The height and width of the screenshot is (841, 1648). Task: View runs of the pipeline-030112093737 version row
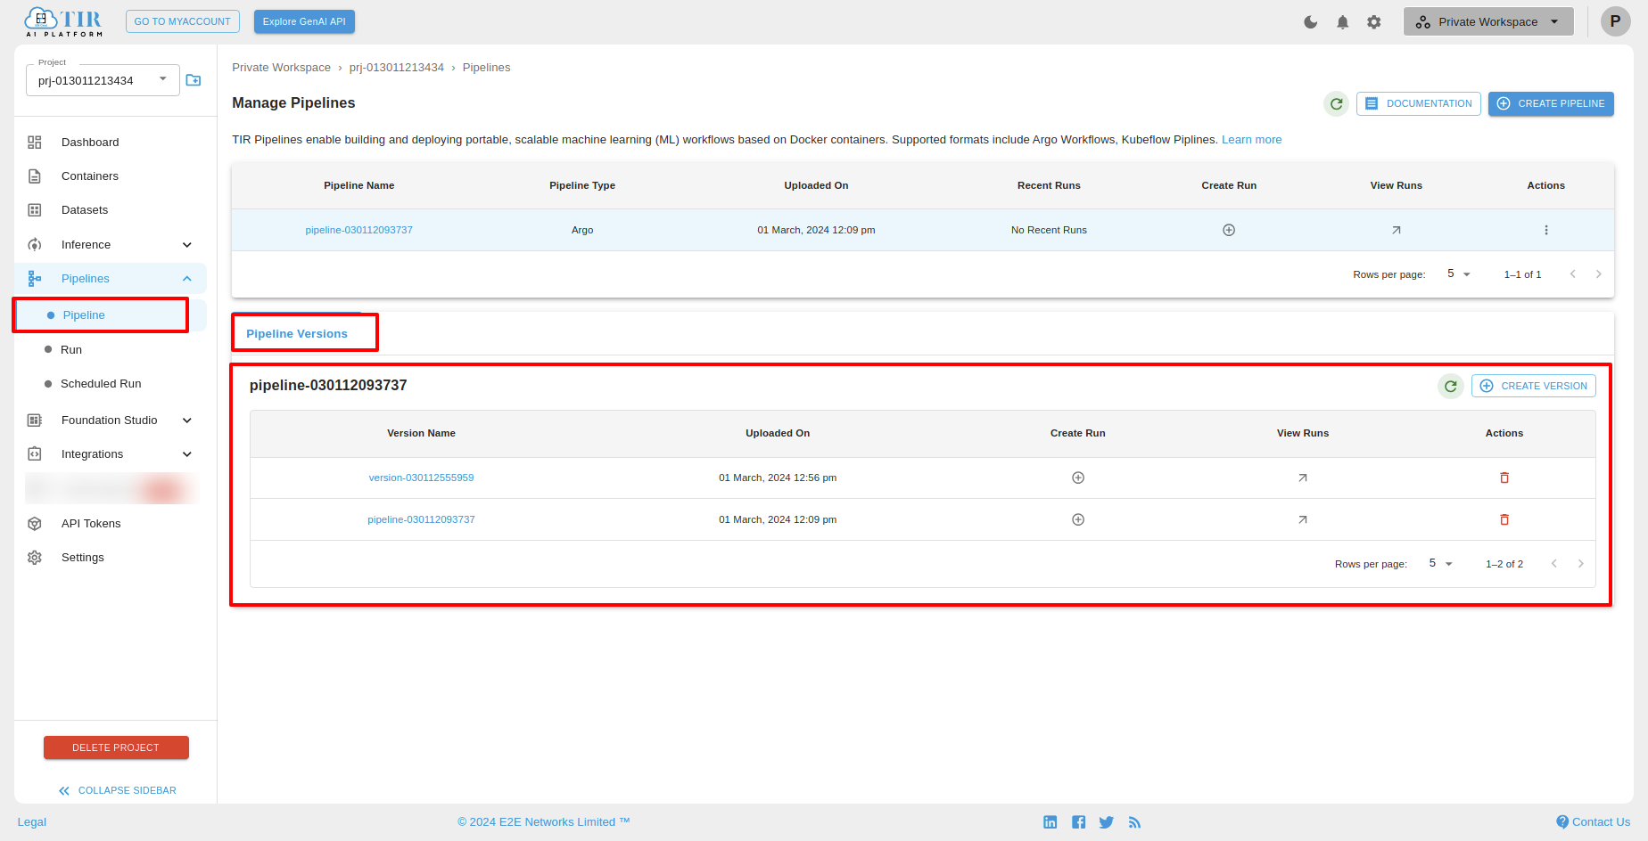click(1303, 519)
